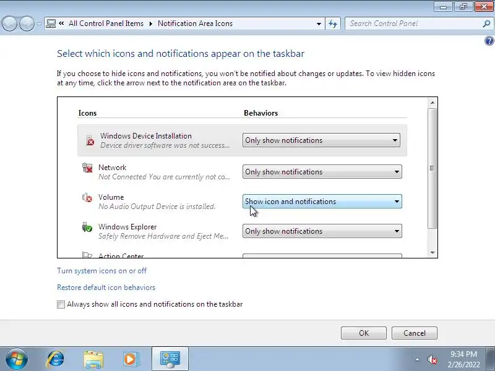495x371 pixels.
Task: Click the Volume muted icon in list
Action: pyautogui.click(x=87, y=197)
